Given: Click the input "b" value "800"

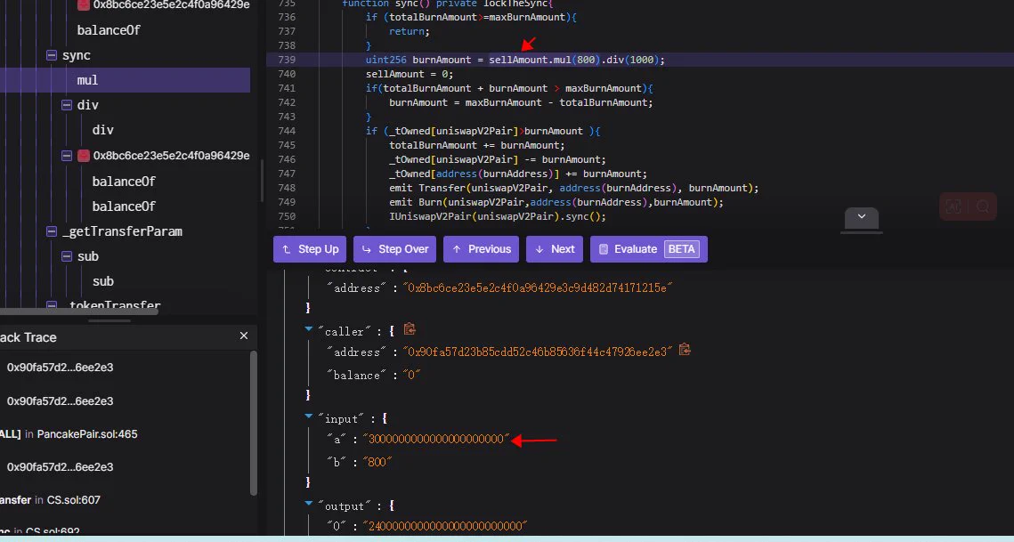Looking at the screenshot, I should point(377,462).
